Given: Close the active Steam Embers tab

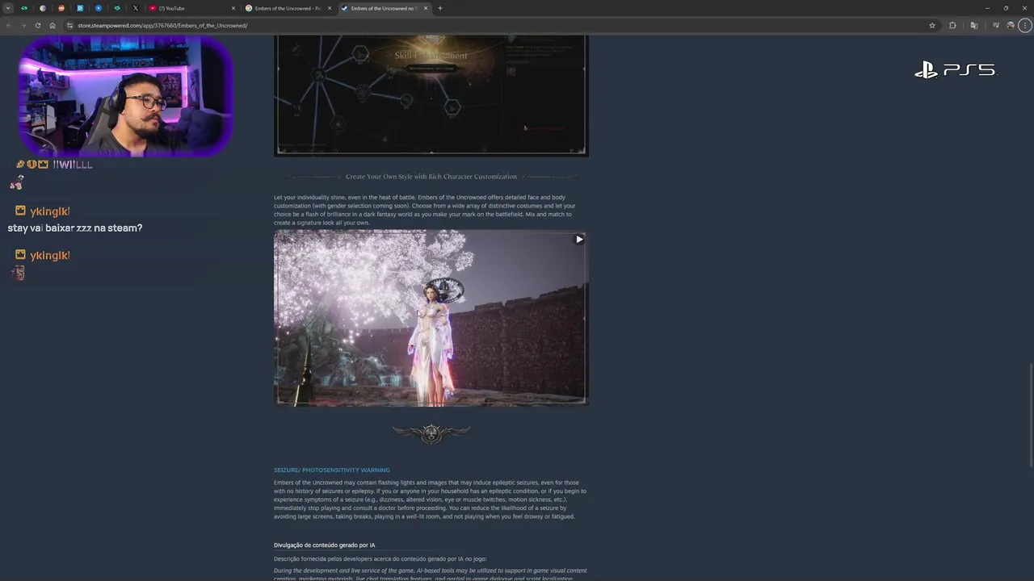Looking at the screenshot, I should [x=426, y=8].
